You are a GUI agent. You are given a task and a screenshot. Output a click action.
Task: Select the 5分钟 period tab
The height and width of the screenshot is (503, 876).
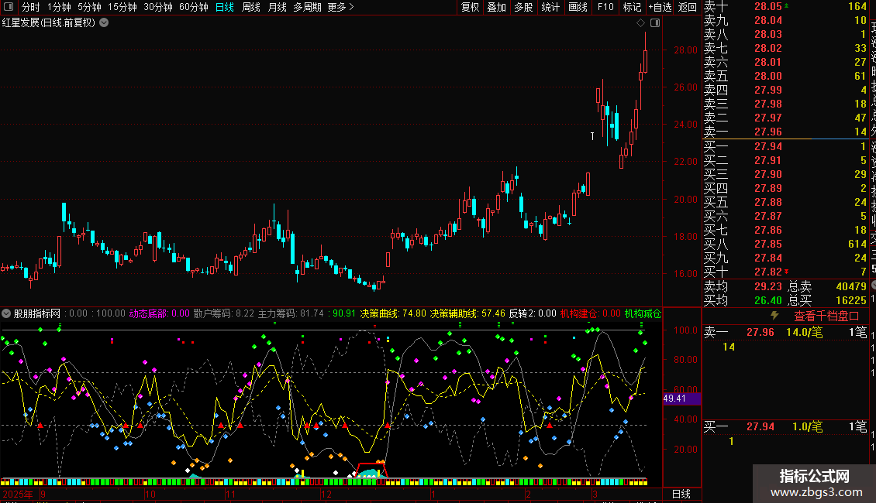click(x=89, y=7)
